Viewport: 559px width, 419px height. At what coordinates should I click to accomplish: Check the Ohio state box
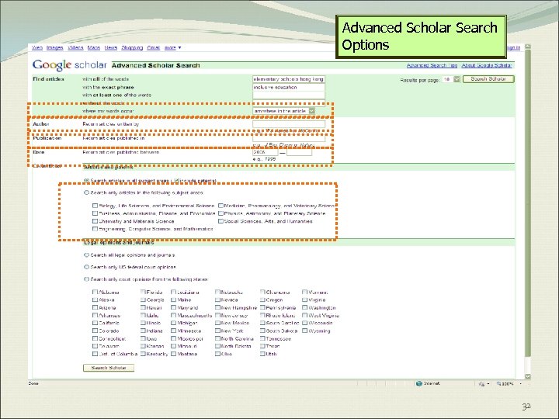coord(217,354)
